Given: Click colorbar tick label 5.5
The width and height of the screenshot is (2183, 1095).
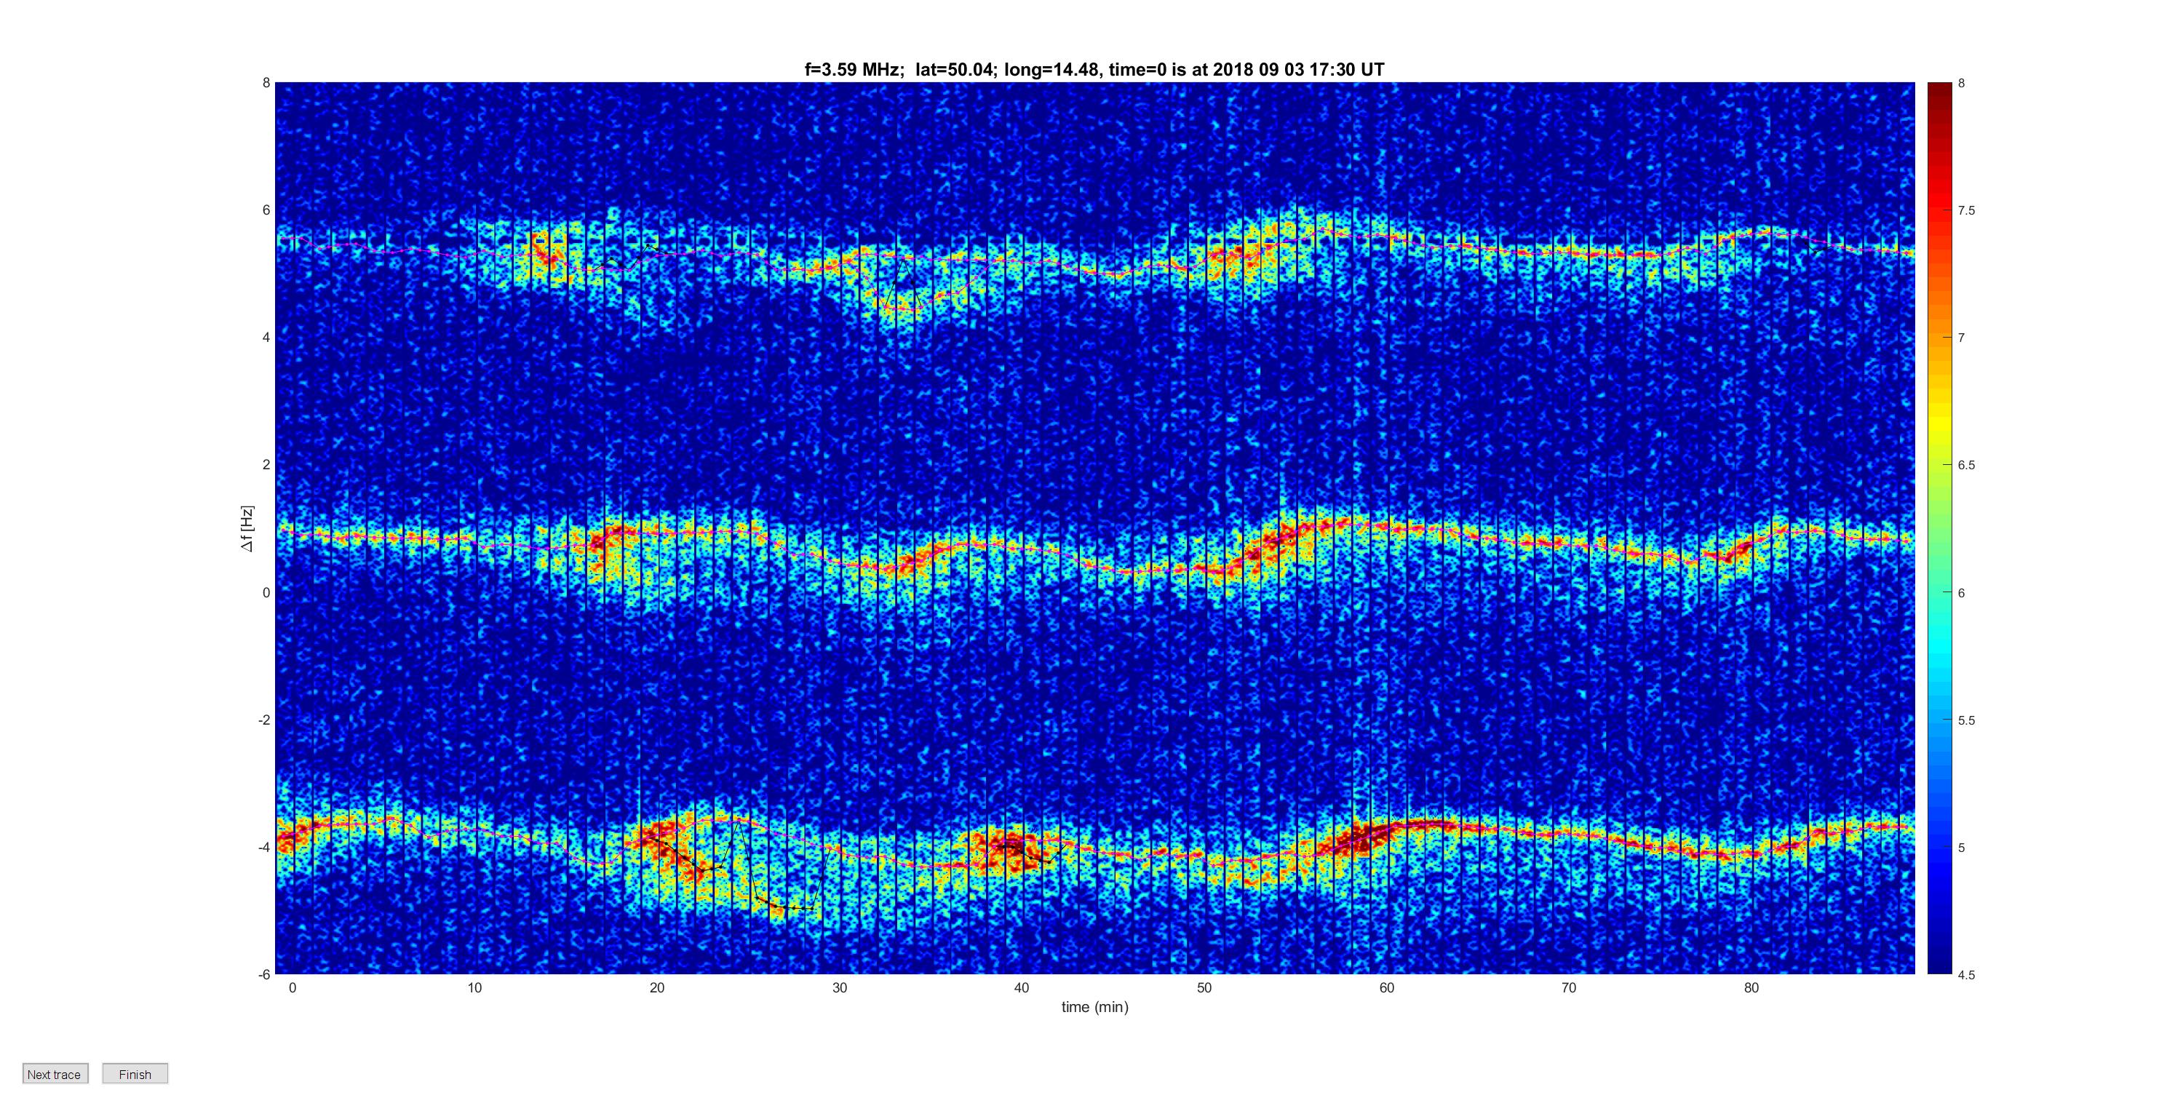Looking at the screenshot, I should (x=1966, y=720).
